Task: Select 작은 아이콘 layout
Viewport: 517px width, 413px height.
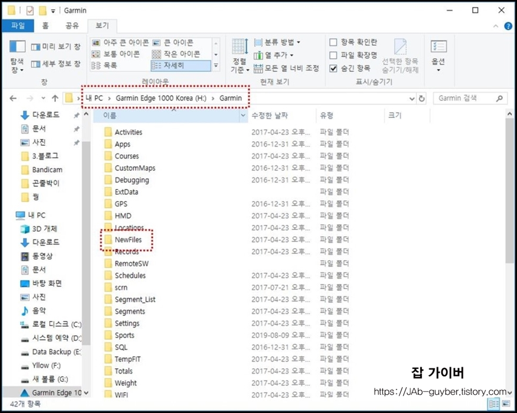Action: coord(176,54)
